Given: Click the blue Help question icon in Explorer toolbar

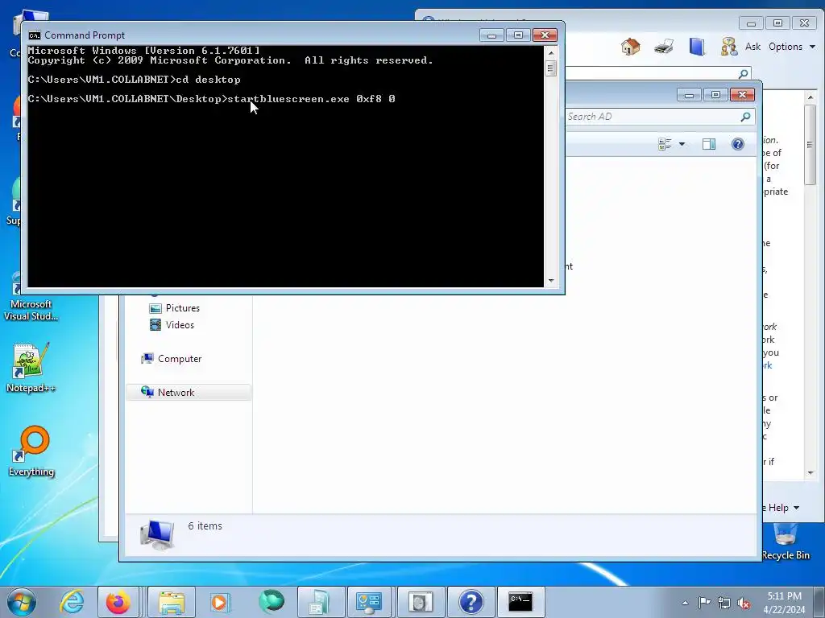Looking at the screenshot, I should click(x=738, y=144).
